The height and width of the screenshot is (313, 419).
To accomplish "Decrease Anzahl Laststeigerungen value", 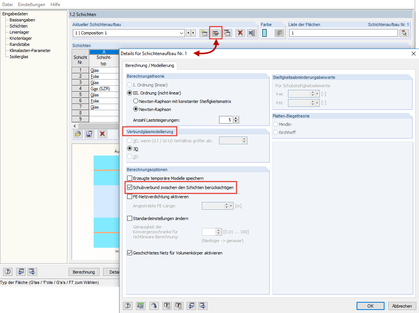I will (x=236, y=122).
